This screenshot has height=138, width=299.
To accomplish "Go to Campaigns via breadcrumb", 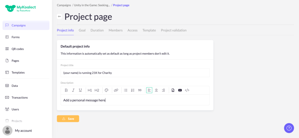I will [x=64, y=5].
